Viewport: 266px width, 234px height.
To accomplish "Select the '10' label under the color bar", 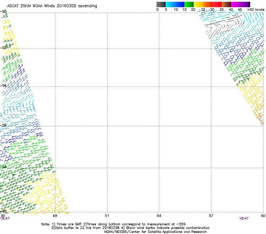I will coord(176,10).
